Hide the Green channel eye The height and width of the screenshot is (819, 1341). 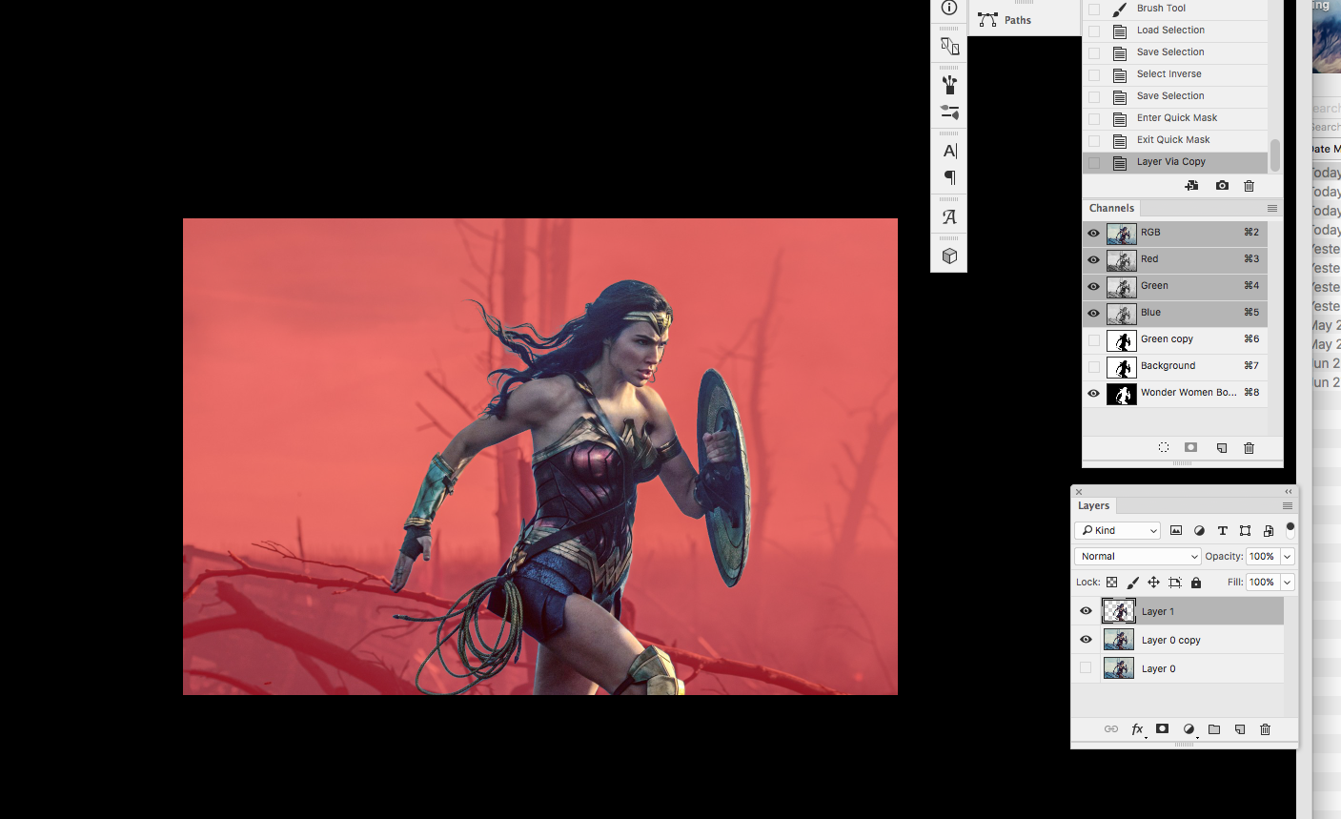tap(1093, 286)
